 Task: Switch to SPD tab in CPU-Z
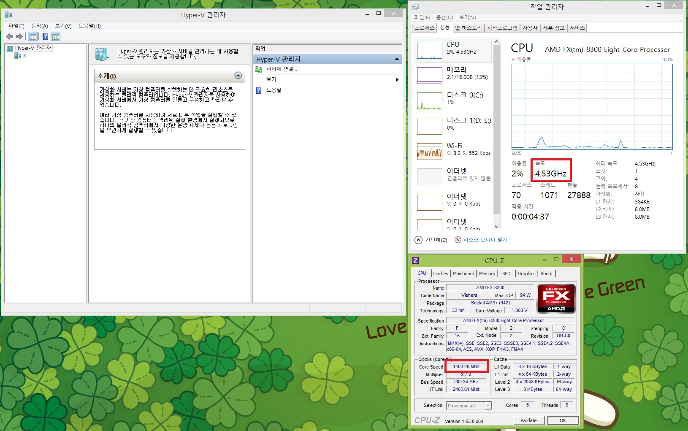pos(507,274)
